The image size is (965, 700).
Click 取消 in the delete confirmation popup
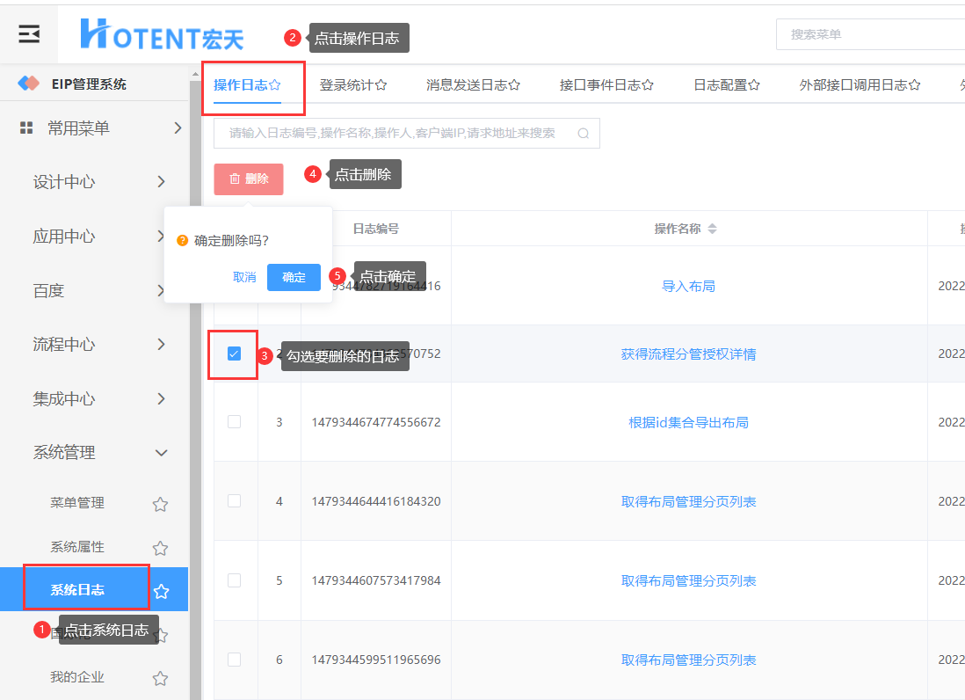(x=244, y=277)
